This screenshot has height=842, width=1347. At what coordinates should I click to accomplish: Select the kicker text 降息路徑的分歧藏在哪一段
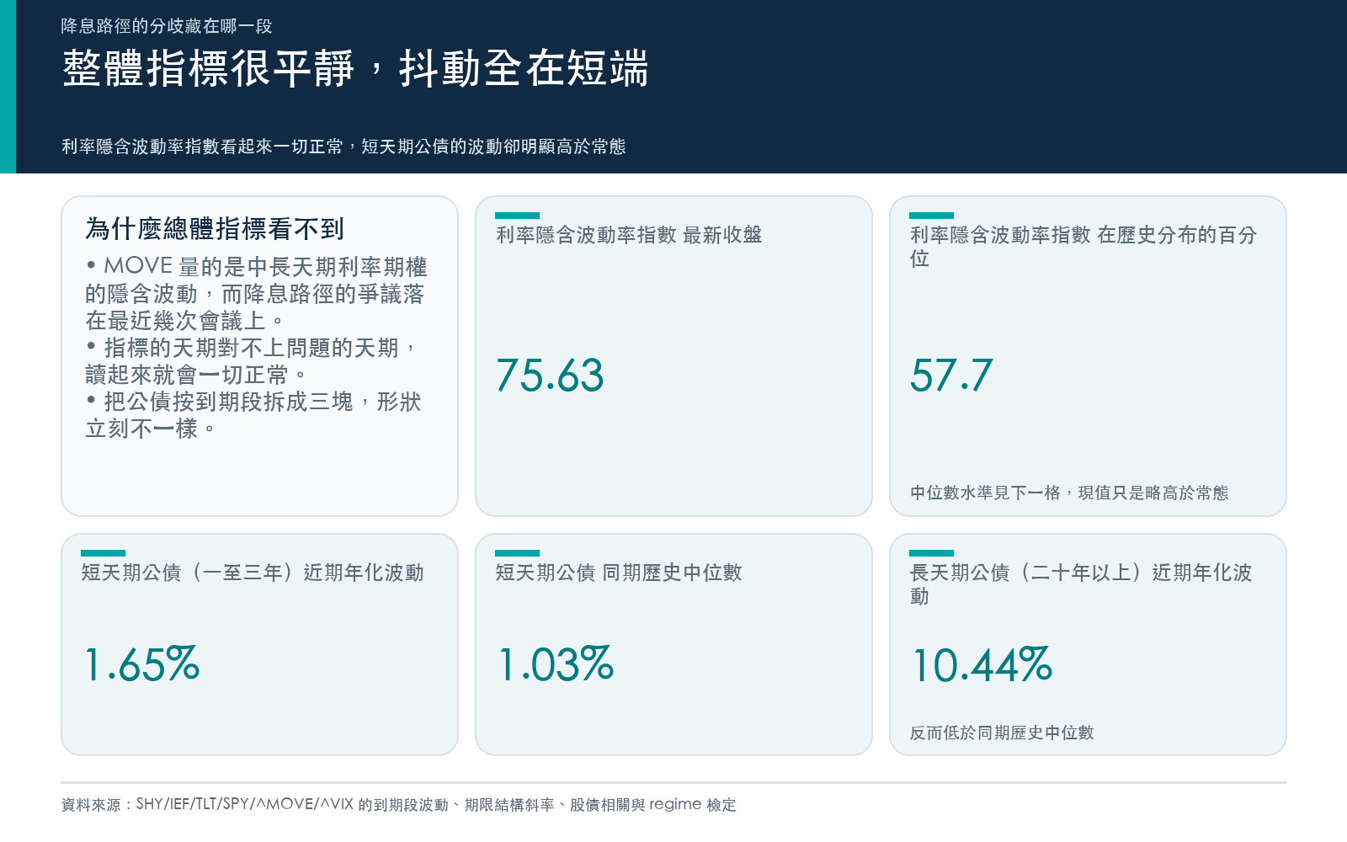(x=167, y=26)
